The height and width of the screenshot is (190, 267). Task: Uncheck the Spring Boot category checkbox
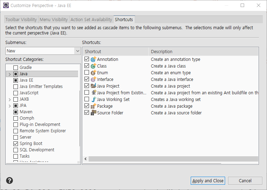(x=16, y=144)
